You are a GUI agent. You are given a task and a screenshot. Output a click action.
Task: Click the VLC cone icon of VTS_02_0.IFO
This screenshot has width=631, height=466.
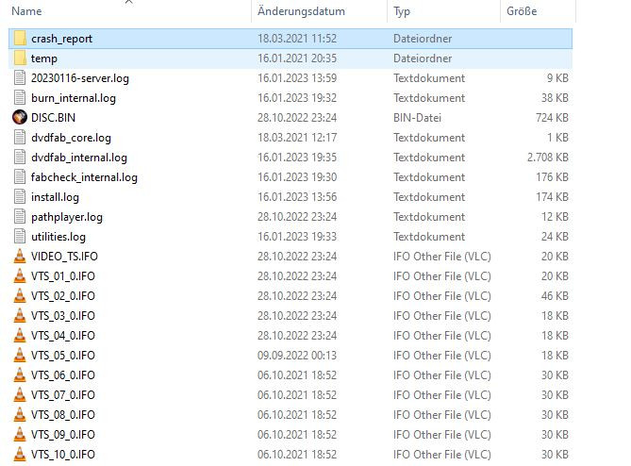click(x=20, y=296)
